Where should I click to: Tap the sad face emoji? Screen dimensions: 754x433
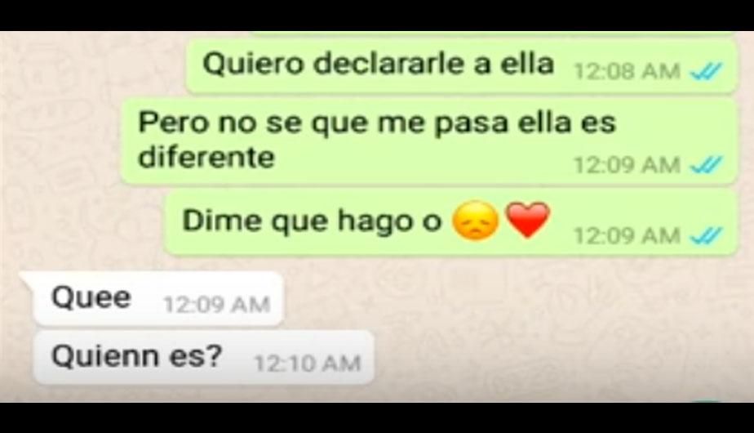(x=476, y=221)
